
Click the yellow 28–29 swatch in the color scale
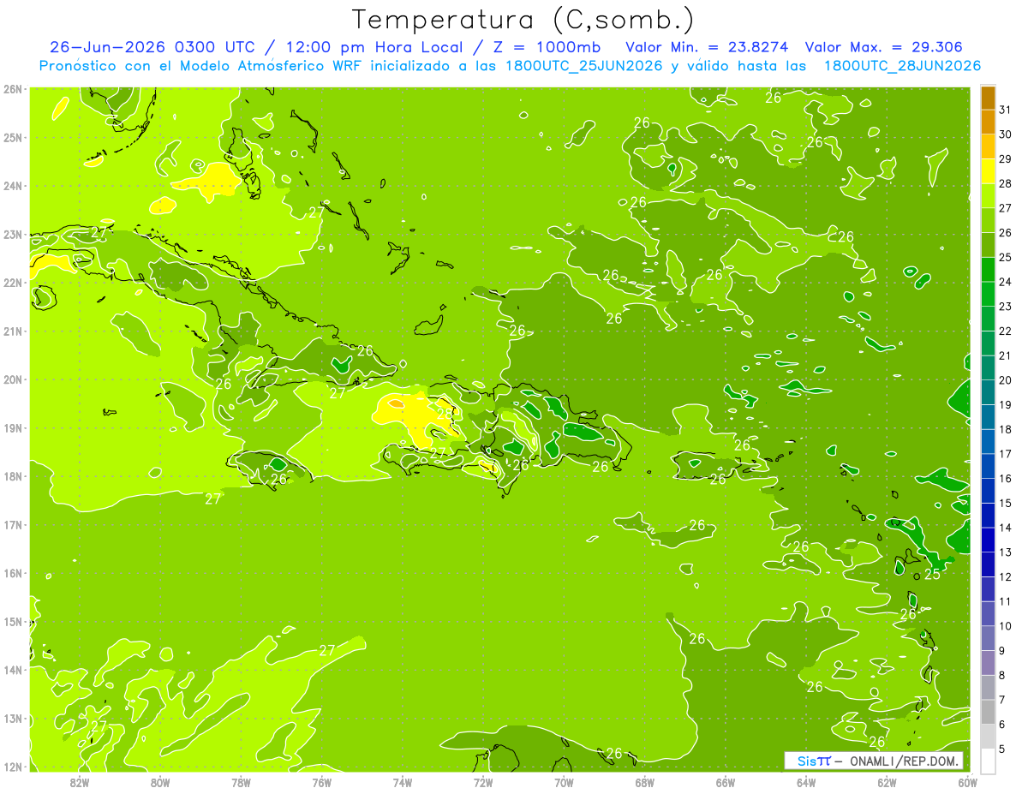click(988, 171)
